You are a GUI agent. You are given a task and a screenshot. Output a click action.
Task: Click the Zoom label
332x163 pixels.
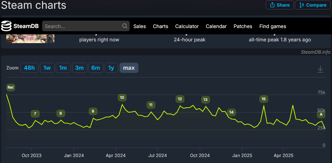12,68
